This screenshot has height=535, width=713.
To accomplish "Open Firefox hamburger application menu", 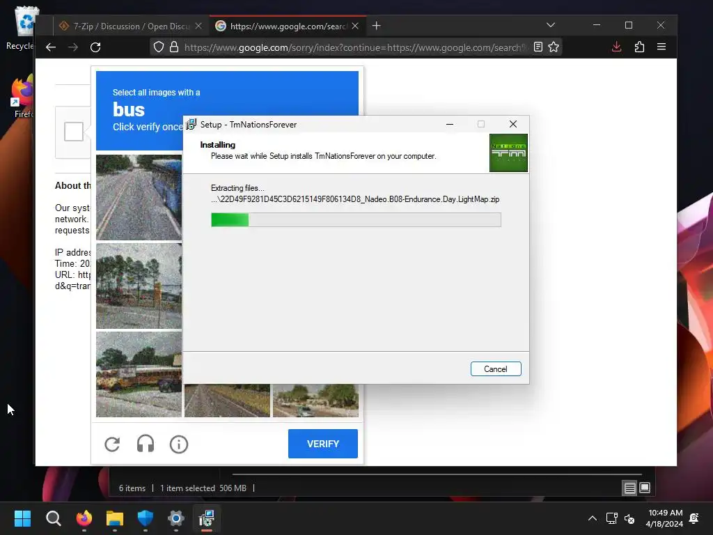I will pyautogui.click(x=661, y=47).
